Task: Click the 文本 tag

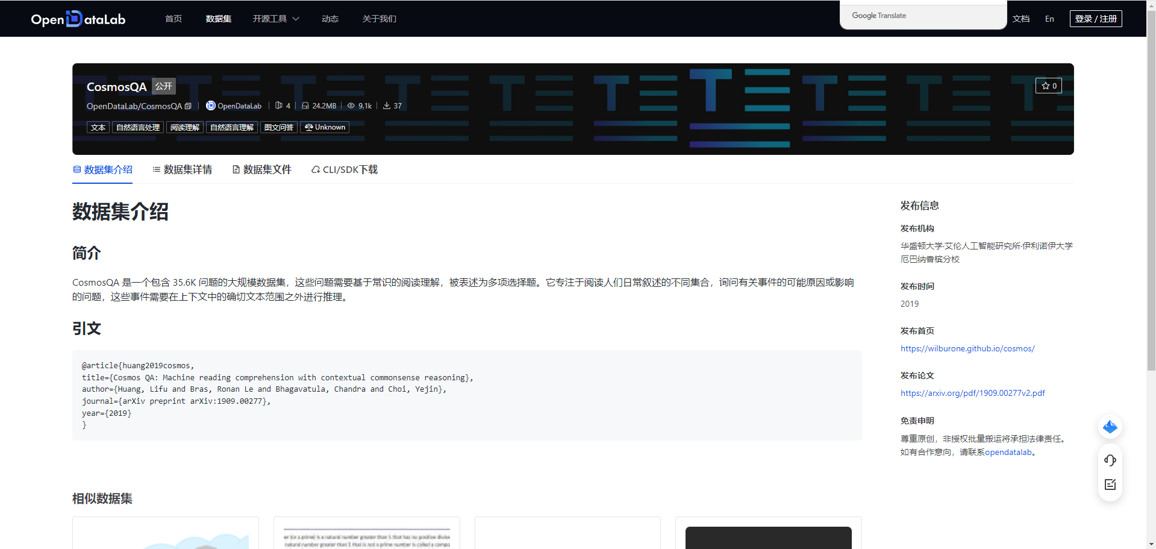Action: coord(98,127)
